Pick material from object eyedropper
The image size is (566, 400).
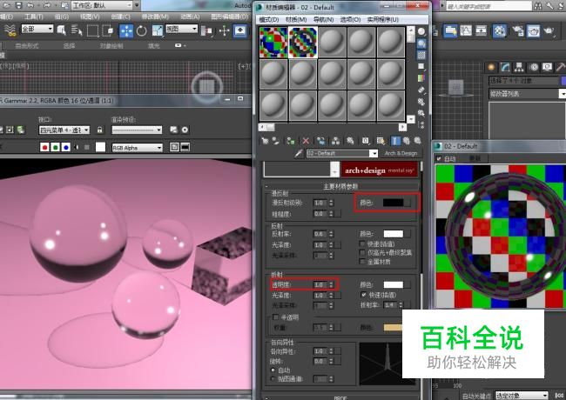point(298,154)
